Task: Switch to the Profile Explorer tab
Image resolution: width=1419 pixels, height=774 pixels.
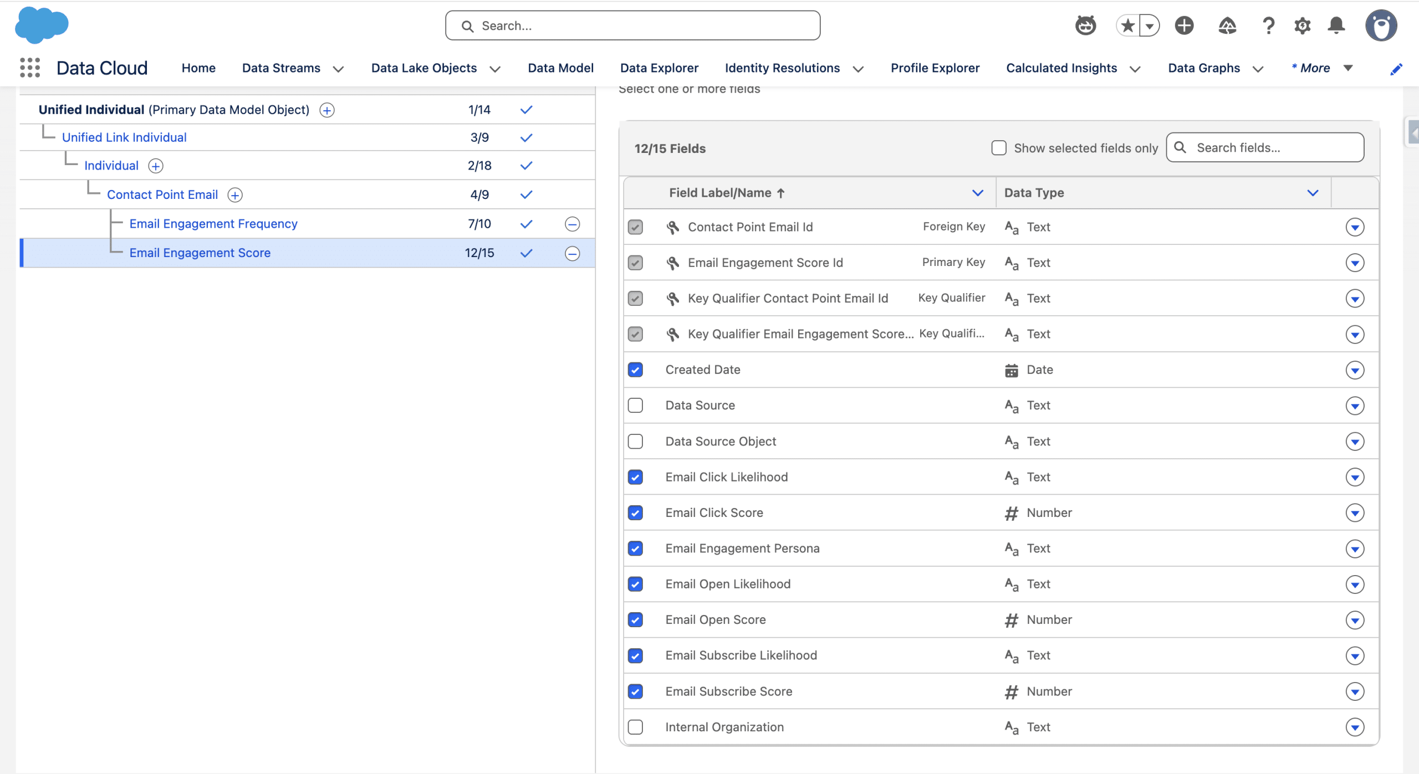Action: tap(935, 68)
